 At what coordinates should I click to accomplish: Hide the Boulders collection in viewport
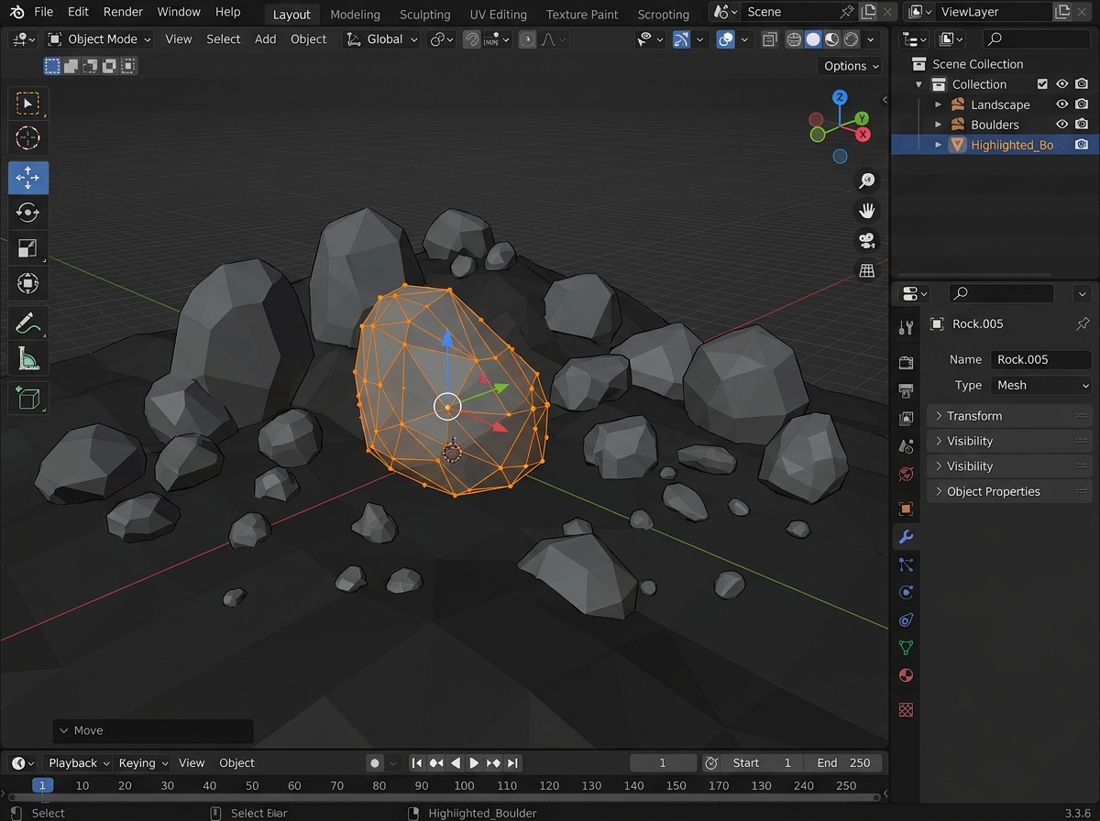point(1062,125)
